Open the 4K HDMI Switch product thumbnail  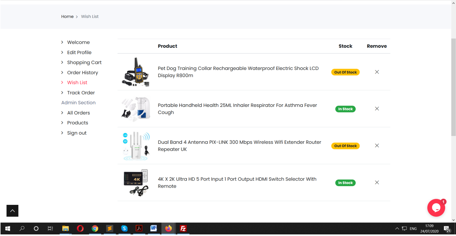point(136,183)
